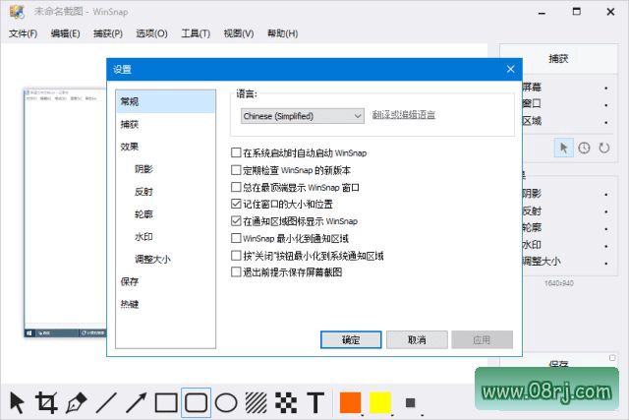Select the Ellipse tool
The height and width of the screenshot is (420, 629).
(226, 402)
